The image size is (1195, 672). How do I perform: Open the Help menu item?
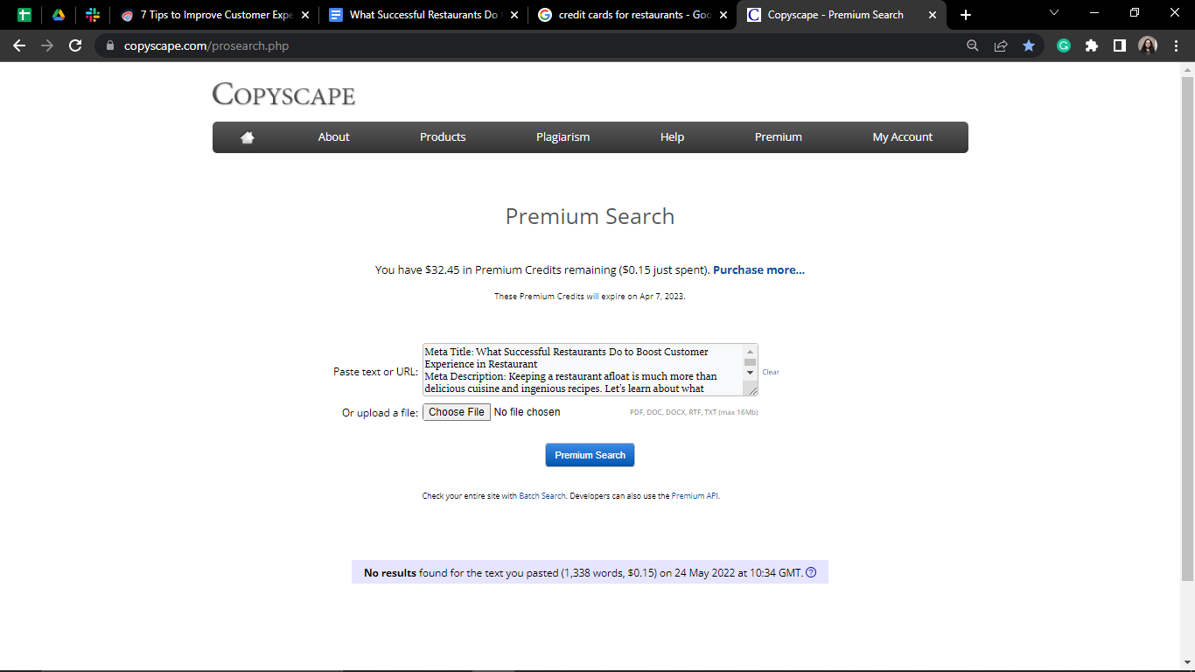672,137
